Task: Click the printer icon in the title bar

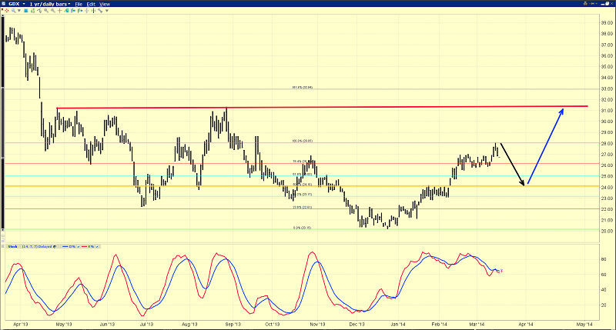Action: (x=585, y=4)
